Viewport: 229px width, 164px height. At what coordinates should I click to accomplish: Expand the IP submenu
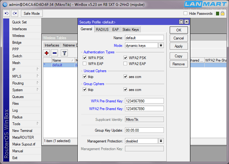point(38,69)
